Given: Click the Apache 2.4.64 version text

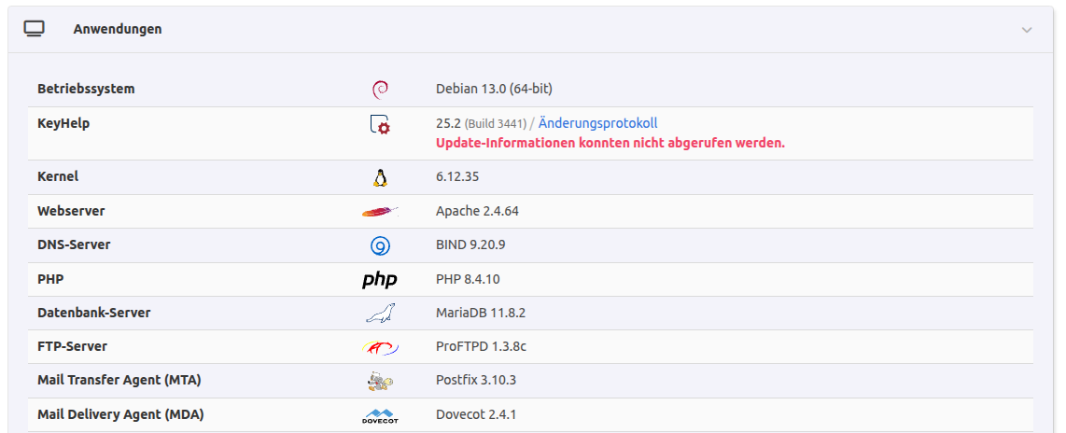Looking at the screenshot, I should pyautogui.click(x=477, y=211).
